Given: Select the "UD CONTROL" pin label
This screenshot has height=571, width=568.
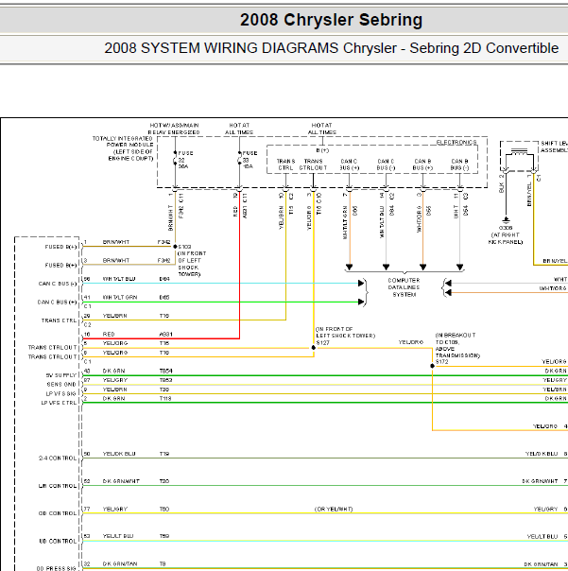Looking at the screenshot, I should click(58, 541).
